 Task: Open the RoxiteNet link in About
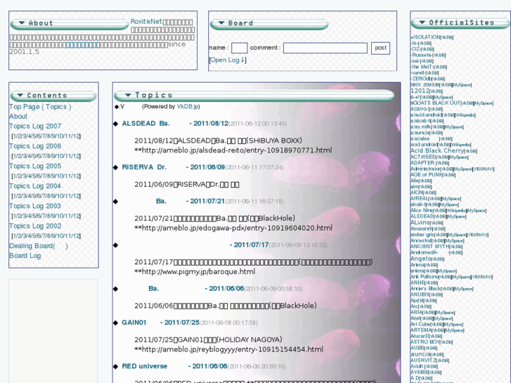click(x=146, y=22)
